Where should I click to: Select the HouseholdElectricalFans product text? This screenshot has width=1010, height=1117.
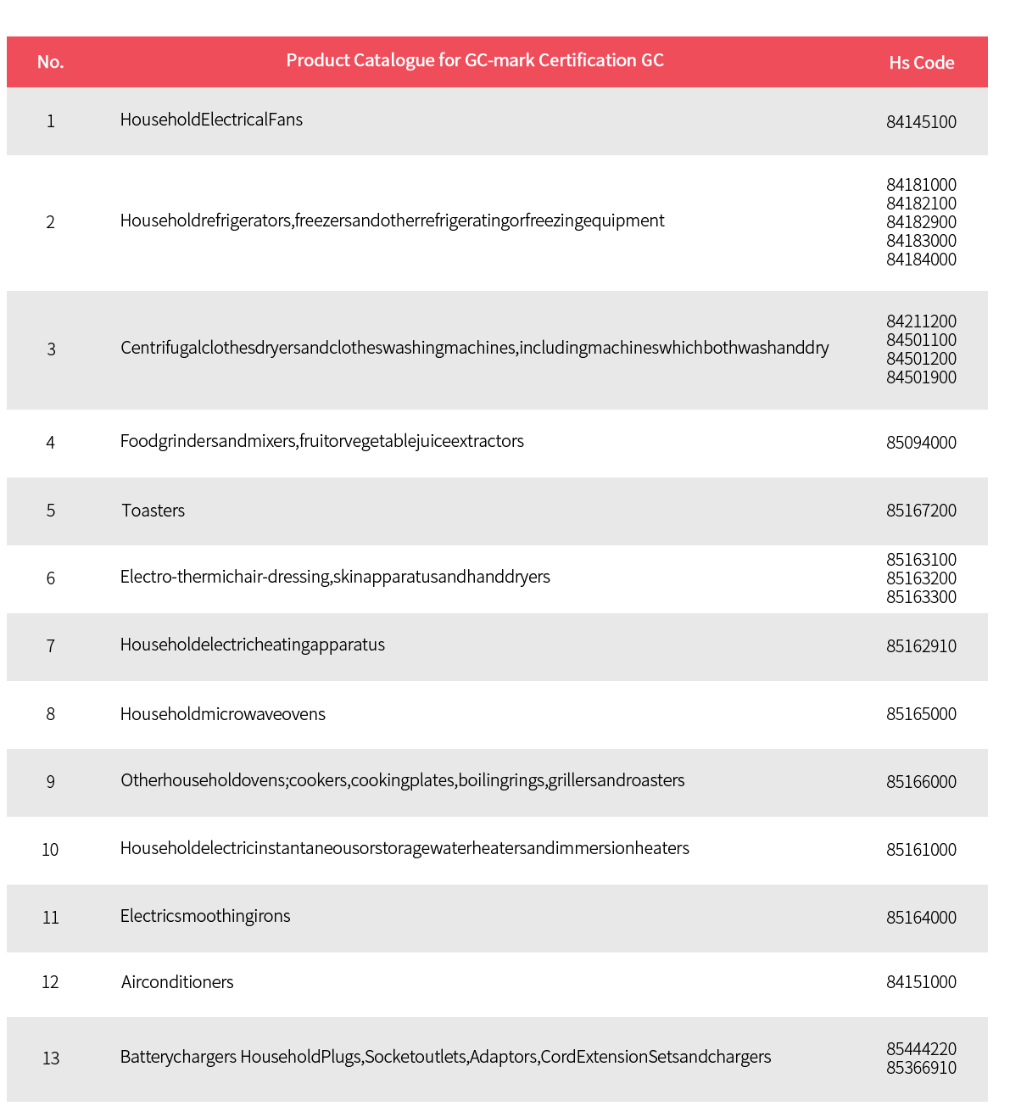(211, 120)
